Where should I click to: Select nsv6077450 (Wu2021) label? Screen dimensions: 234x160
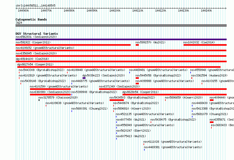(131, 120)
